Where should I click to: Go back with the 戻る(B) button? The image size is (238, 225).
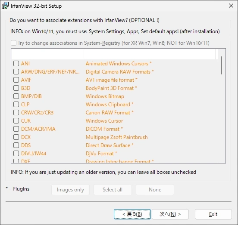(x=132, y=214)
